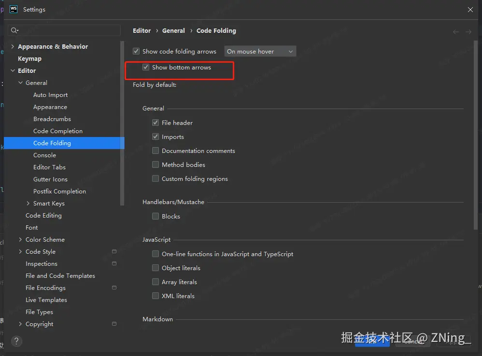Click the project-level icon beside File Encodings
This screenshot has width=482, height=356.
[114, 288]
